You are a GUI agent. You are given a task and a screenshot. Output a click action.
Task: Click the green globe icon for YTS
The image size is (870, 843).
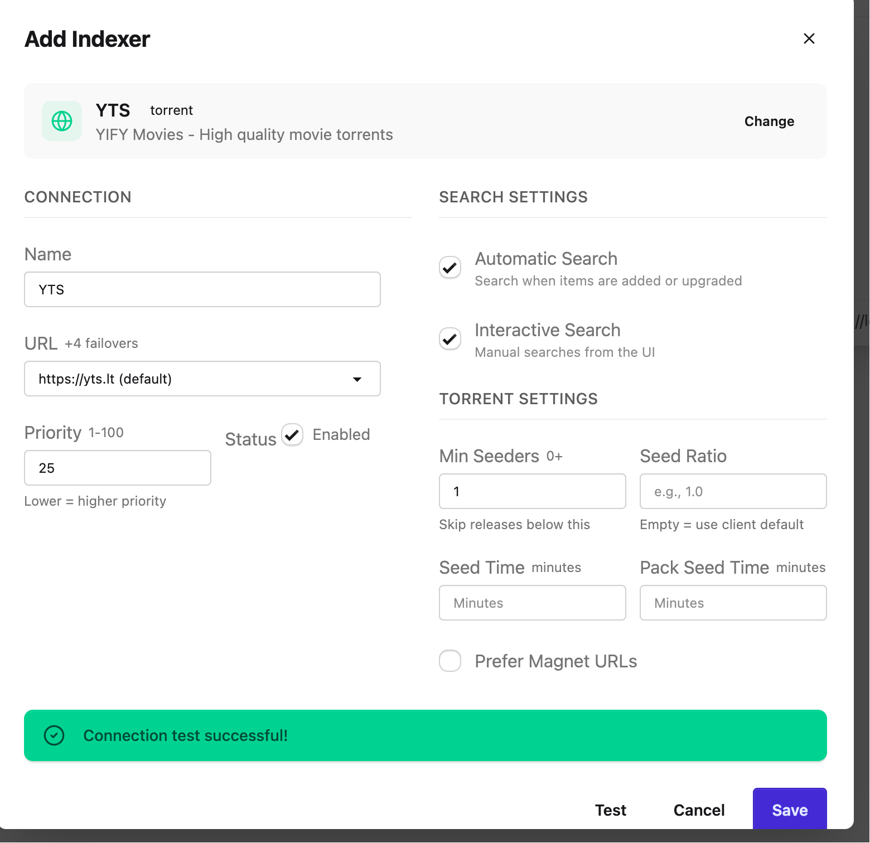(62, 121)
